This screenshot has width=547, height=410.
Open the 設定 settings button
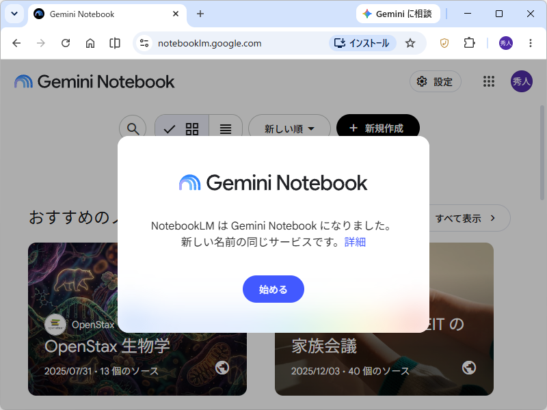[x=436, y=81]
